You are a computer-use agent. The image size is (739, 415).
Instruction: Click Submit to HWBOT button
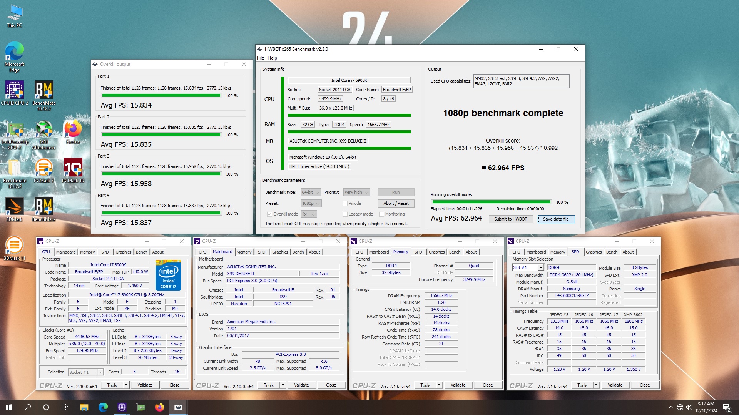coord(511,219)
